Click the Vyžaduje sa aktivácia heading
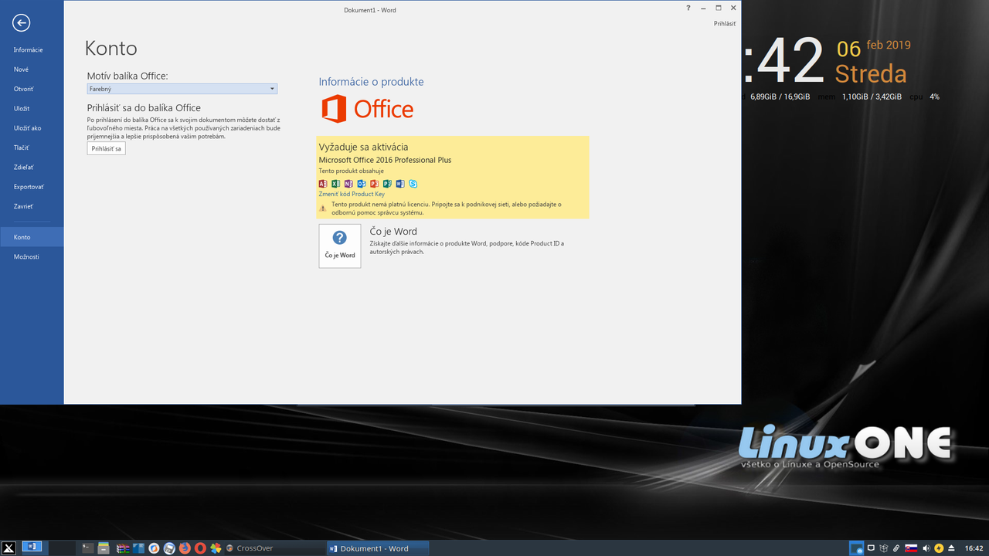Screen dimensions: 989x556 [363, 147]
